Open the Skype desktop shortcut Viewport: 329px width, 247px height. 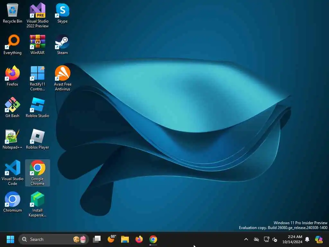pos(63,13)
